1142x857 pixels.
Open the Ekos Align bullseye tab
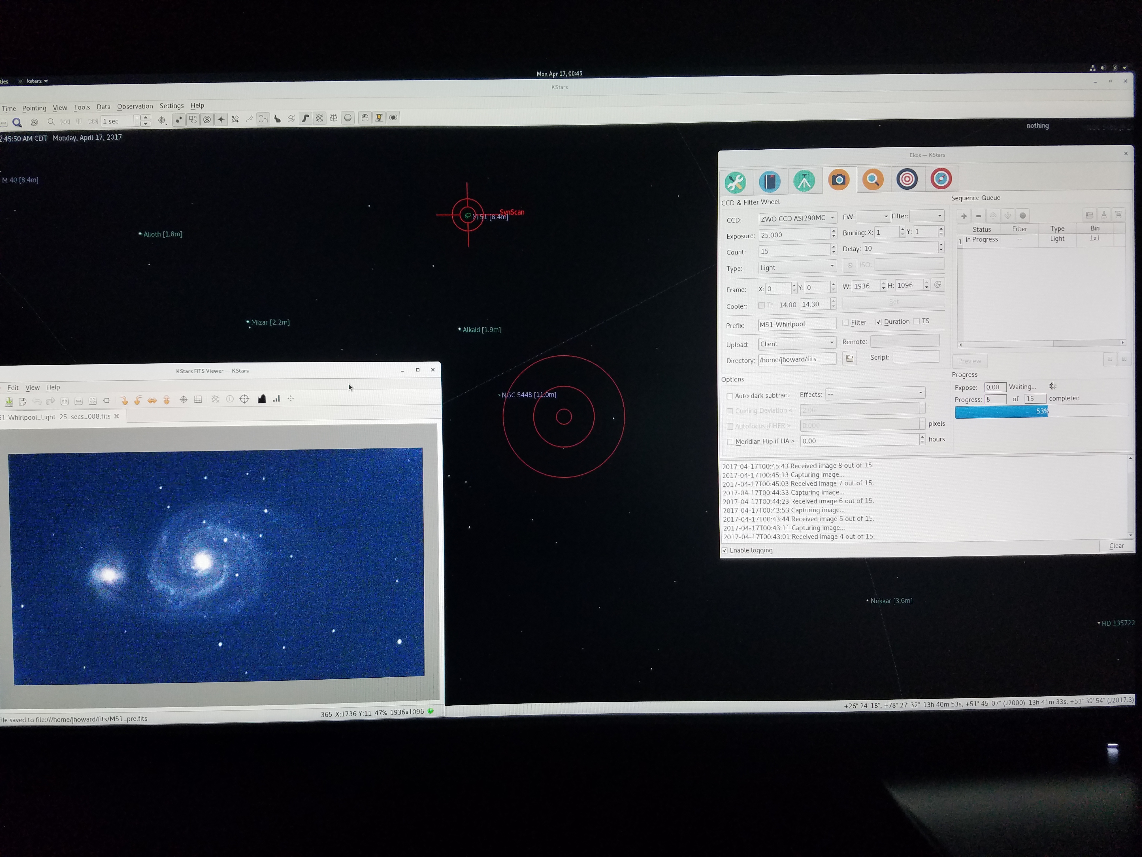[907, 179]
